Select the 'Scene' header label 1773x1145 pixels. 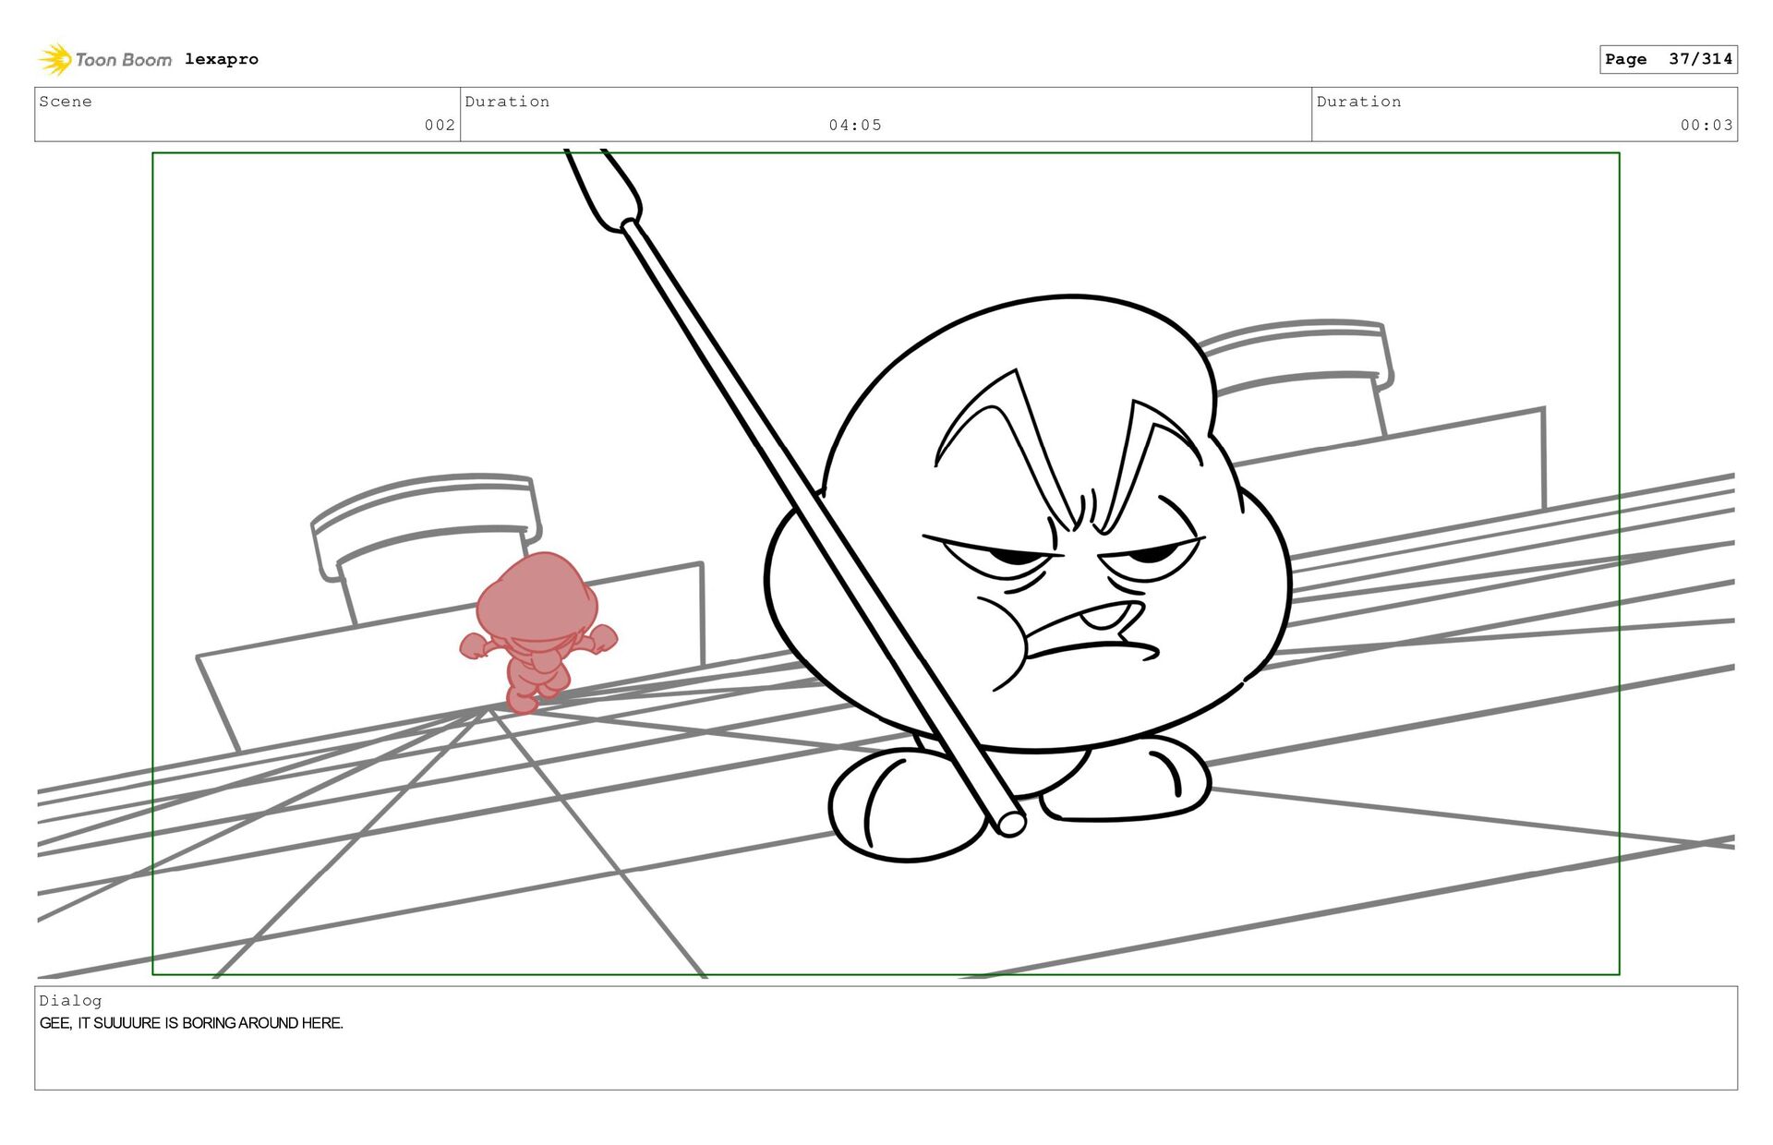tap(66, 102)
